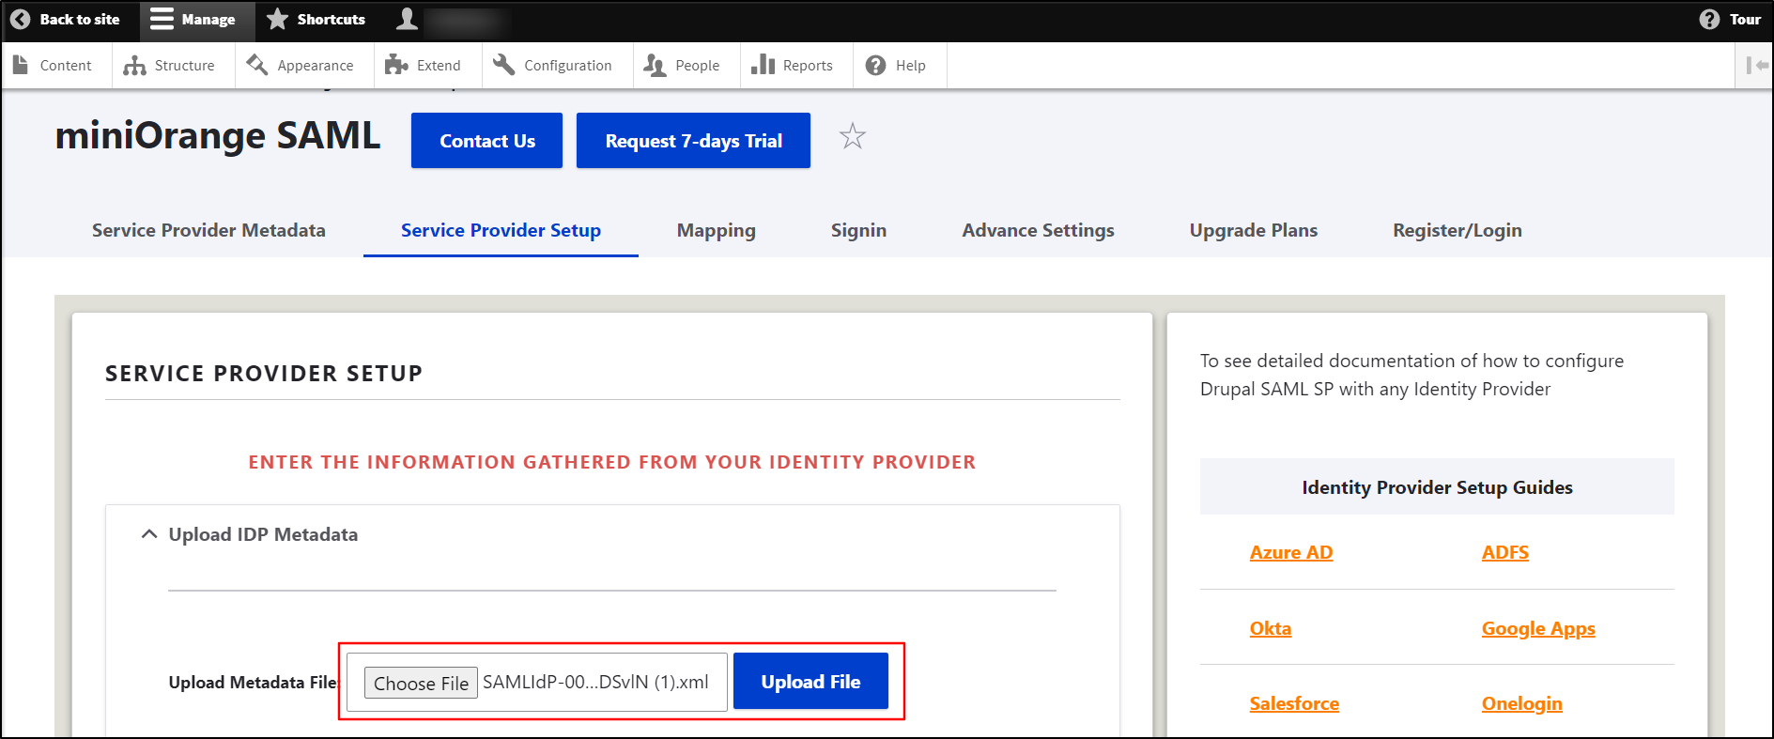
Task: Open the Appearance menu
Action: click(304, 66)
